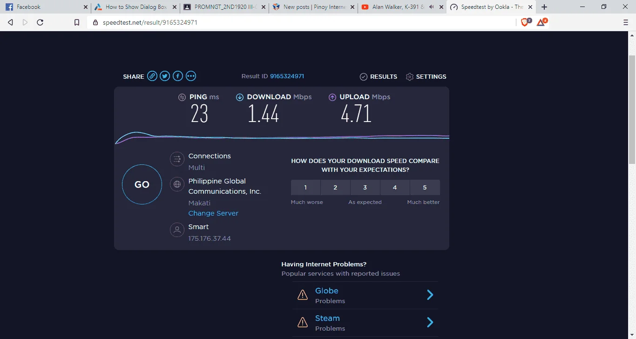Click upload value 4.71
The width and height of the screenshot is (636, 339).
(x=356, y=114)
